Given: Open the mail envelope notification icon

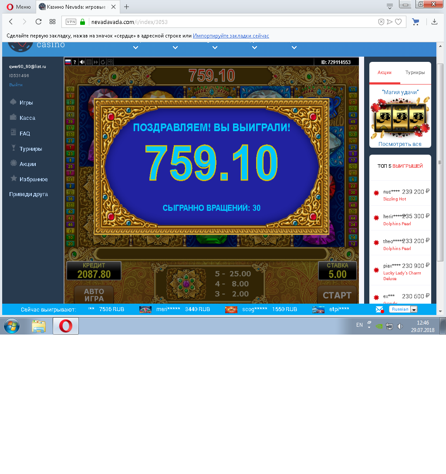Looking at the screenshot, I should click(x=379, y=309).
